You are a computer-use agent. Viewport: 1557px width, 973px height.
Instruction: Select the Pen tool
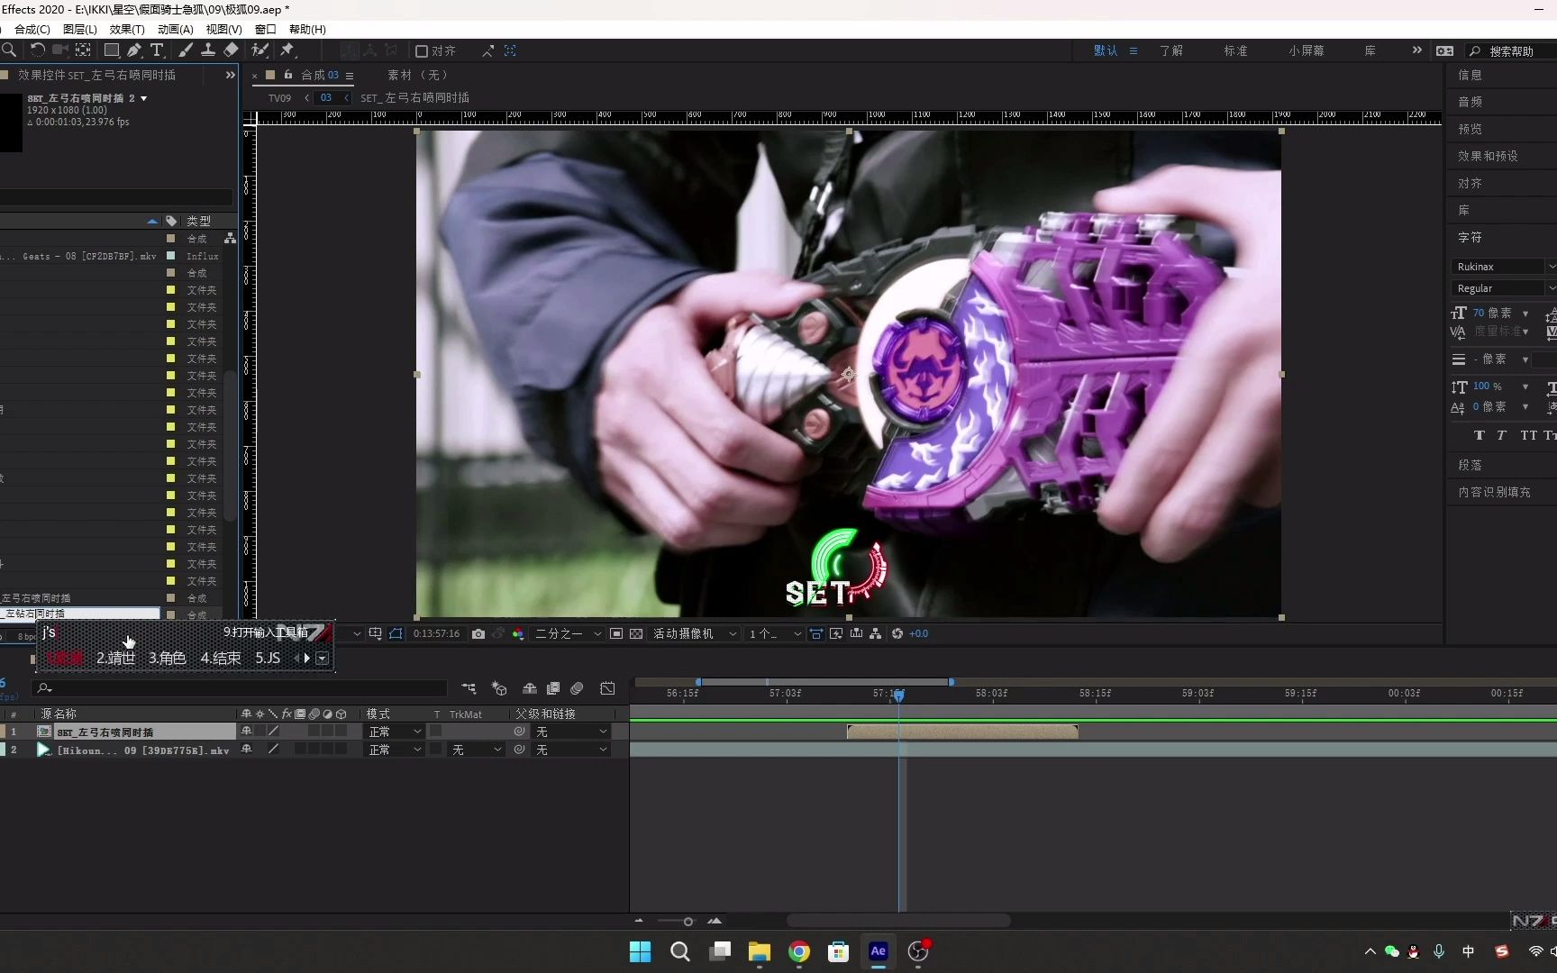(x=134, y=50)
